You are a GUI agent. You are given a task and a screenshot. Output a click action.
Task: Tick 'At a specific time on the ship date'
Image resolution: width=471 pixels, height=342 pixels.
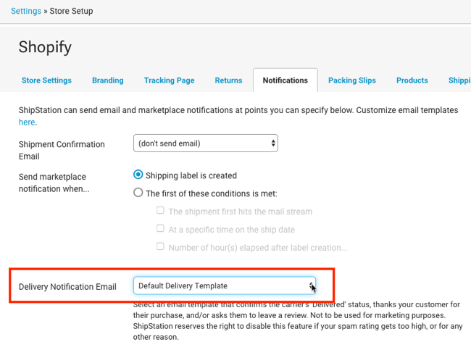[x=160, y=228]
